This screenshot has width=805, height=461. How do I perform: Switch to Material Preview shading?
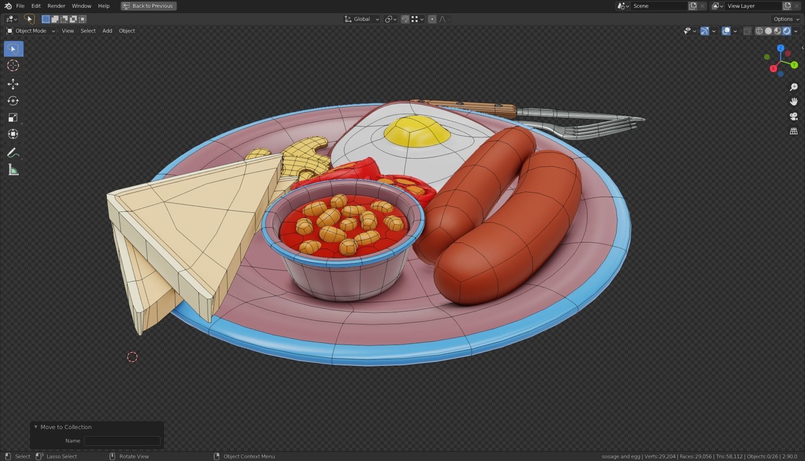[x=778, y=31]
